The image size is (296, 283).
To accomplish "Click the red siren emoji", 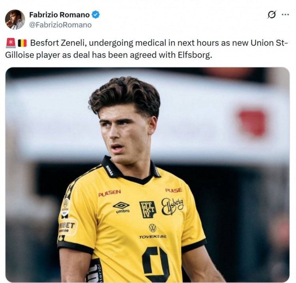I will pyautogui.click(x=11, y=43).
